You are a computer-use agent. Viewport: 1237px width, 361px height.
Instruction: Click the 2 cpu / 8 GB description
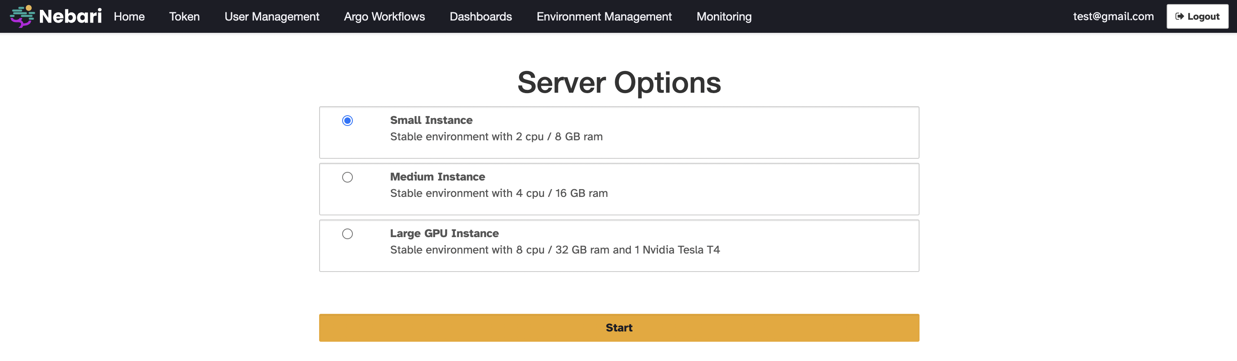pyautogui.click(x=496, y=137)
